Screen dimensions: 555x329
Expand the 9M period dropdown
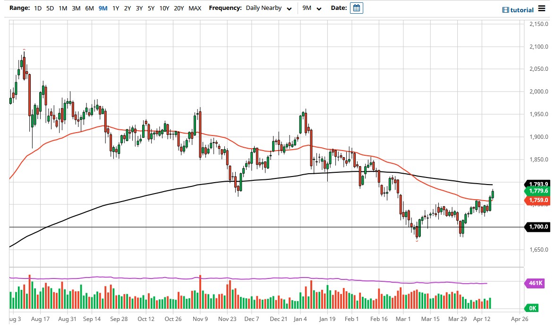tap(312, 8)
